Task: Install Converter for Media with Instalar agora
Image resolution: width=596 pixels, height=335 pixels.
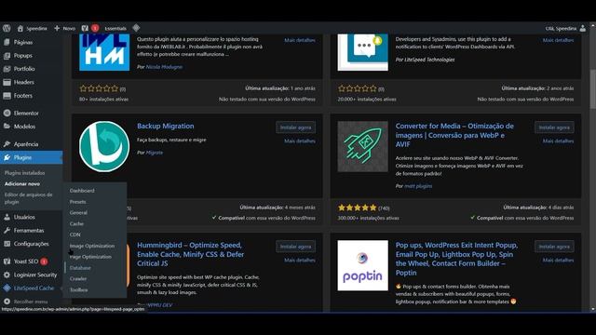Action: click(554, 127)
